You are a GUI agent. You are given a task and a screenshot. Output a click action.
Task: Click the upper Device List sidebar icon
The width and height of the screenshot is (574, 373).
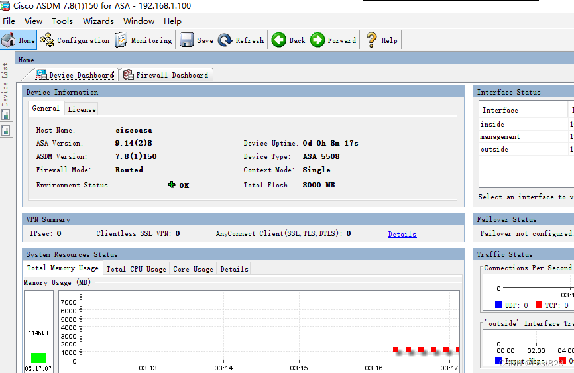6,115
